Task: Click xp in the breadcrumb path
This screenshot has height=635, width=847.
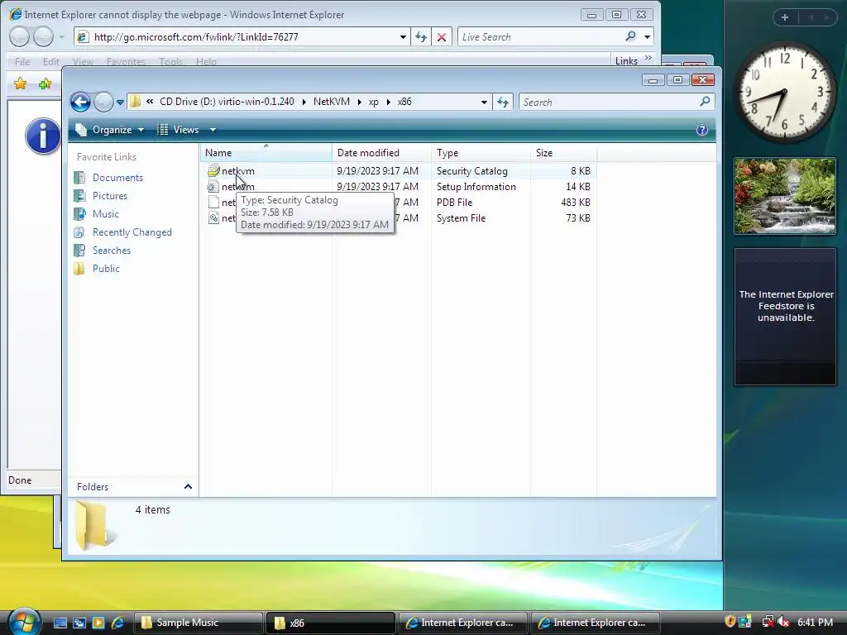Action: (x=373, y=102)
